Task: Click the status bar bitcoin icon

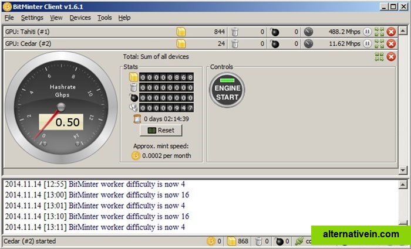Action: 211,241
